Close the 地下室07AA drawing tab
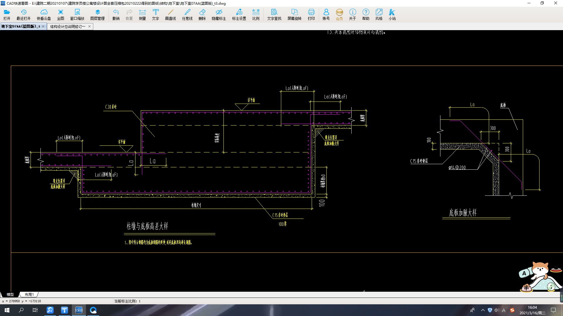Screen dimensions: 563x316 (x=43, y=26)
